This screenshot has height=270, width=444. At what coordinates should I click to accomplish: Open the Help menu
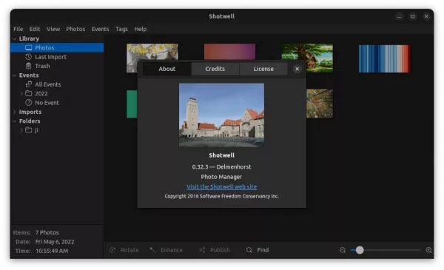(x=140, y=29)
